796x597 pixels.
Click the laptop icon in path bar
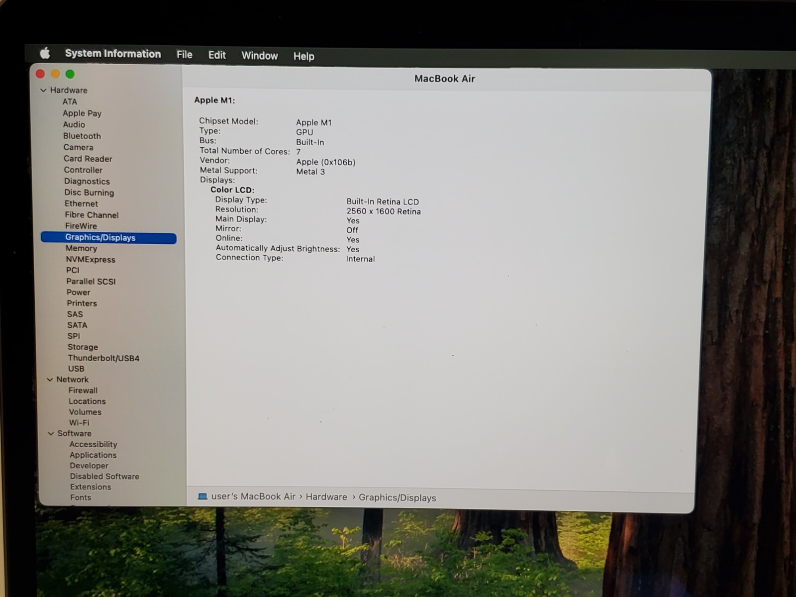click(x=202, y=497)
